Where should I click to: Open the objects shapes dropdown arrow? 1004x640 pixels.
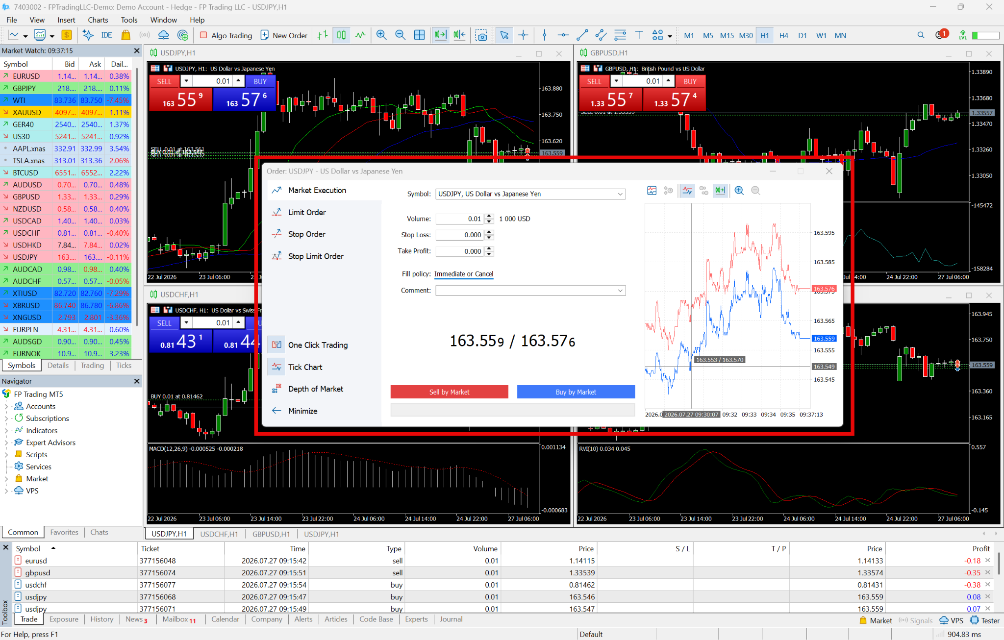pos(670,36)
